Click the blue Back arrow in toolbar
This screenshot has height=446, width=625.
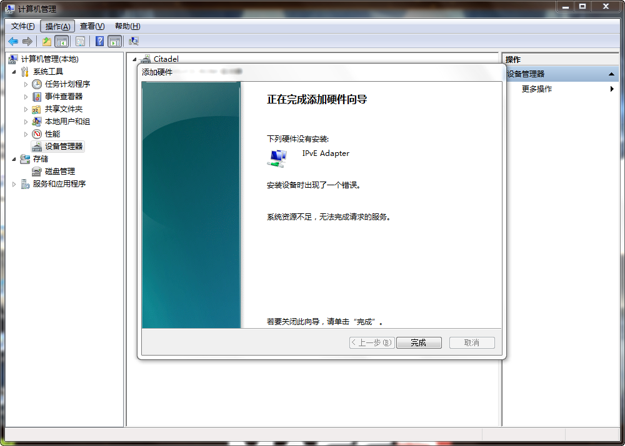(13, 41)
